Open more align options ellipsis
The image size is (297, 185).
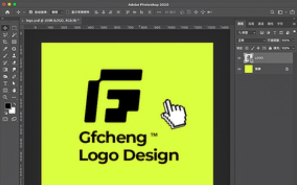[x=159, y=12]
